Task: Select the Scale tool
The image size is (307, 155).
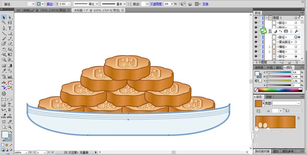Action: tap(10, 50)
